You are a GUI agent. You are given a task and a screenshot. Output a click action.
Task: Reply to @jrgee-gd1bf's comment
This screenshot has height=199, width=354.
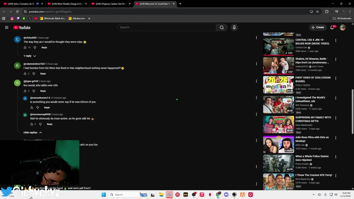click(43, 91)
